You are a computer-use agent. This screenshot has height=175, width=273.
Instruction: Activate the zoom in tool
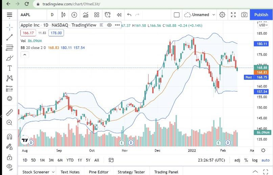(x=10, y=123)
